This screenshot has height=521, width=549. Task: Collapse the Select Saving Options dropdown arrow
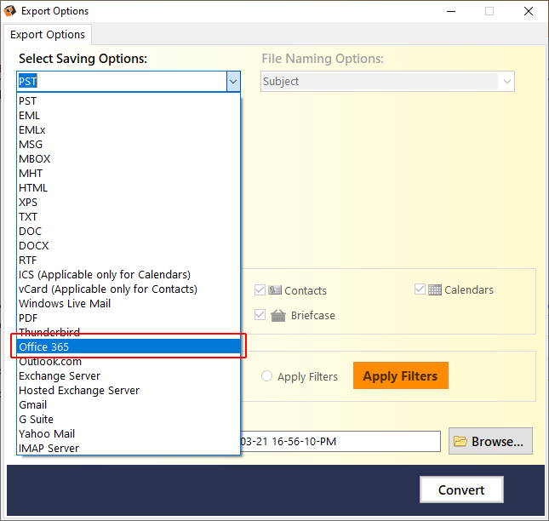click(x=233, y=82)
